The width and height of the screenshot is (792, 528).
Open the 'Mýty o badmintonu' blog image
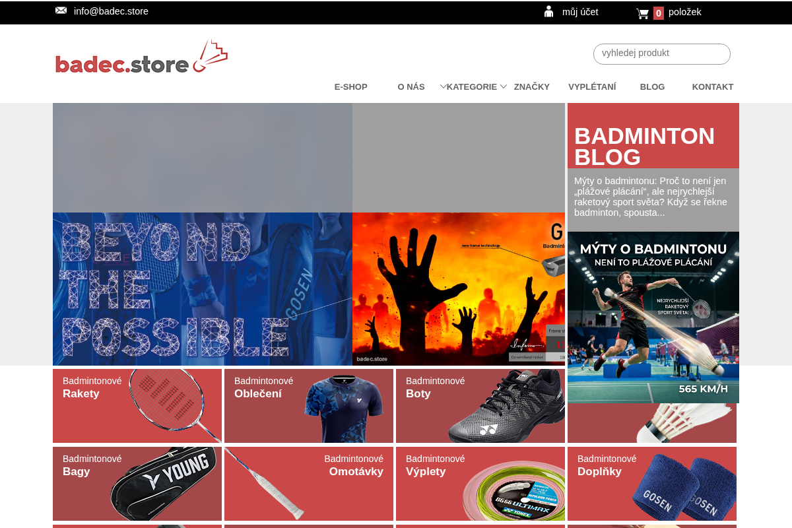tap(653, 317)
